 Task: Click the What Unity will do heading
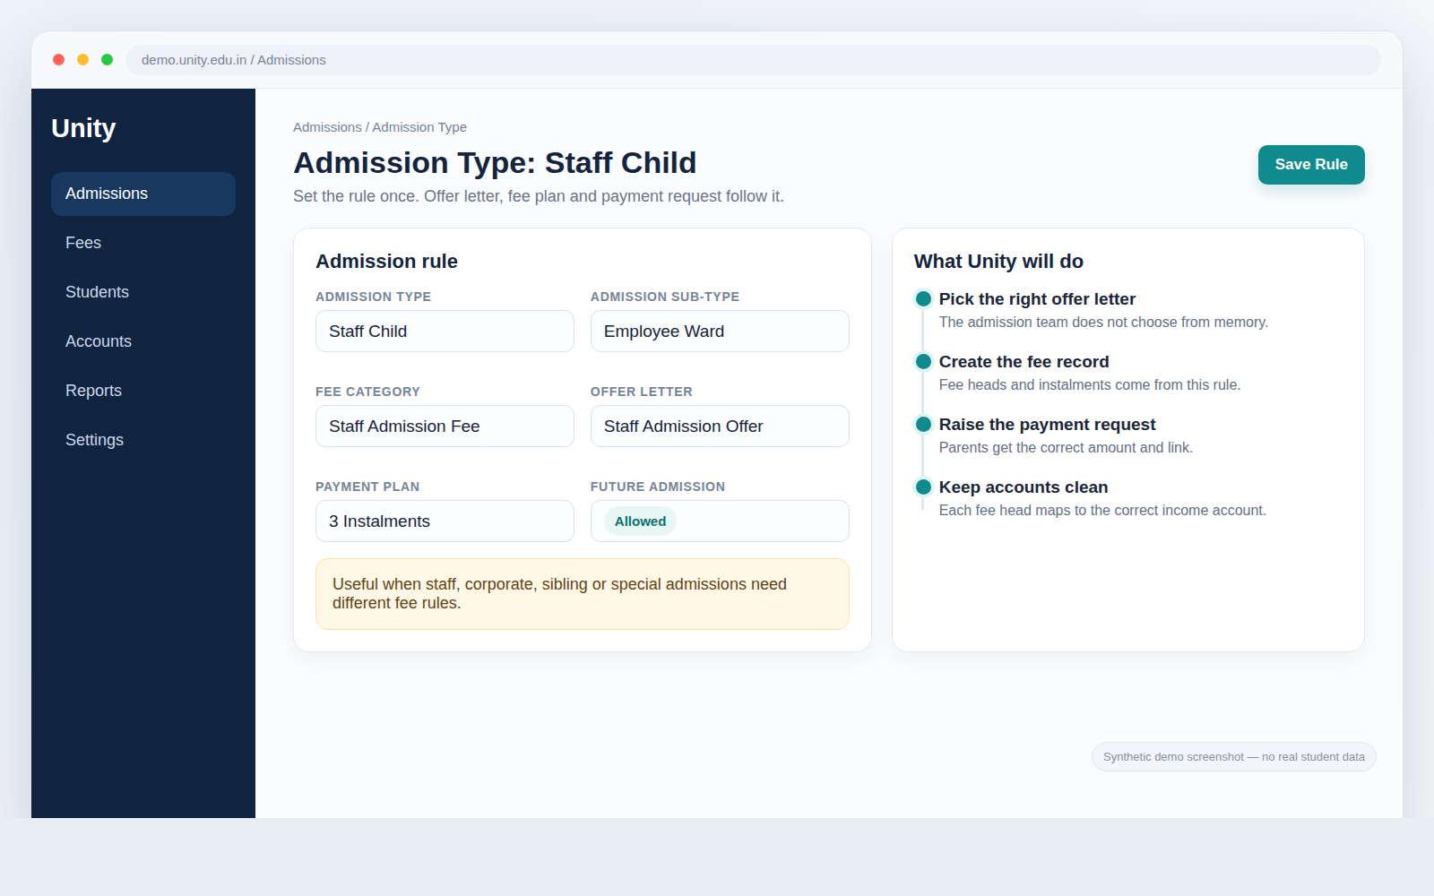pyautogui.click(x=998, y=262)
